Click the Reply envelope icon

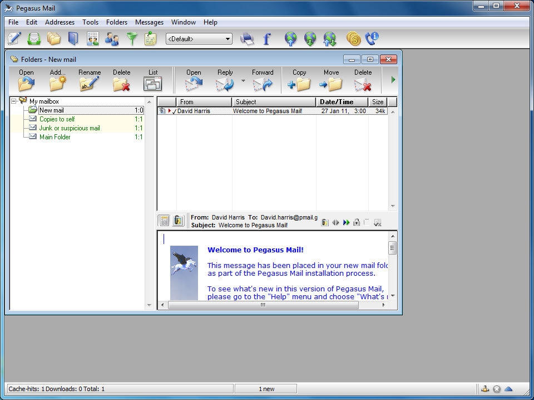(225, 84)
